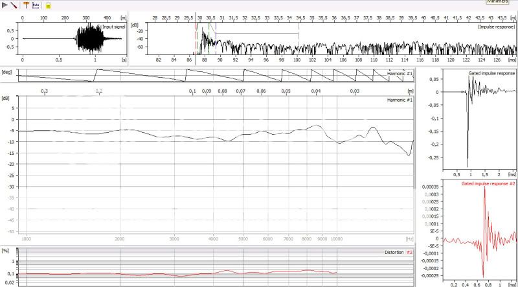Click the [deg] unit label of phase plot
The image size is (518, 287).
[7, 71]
